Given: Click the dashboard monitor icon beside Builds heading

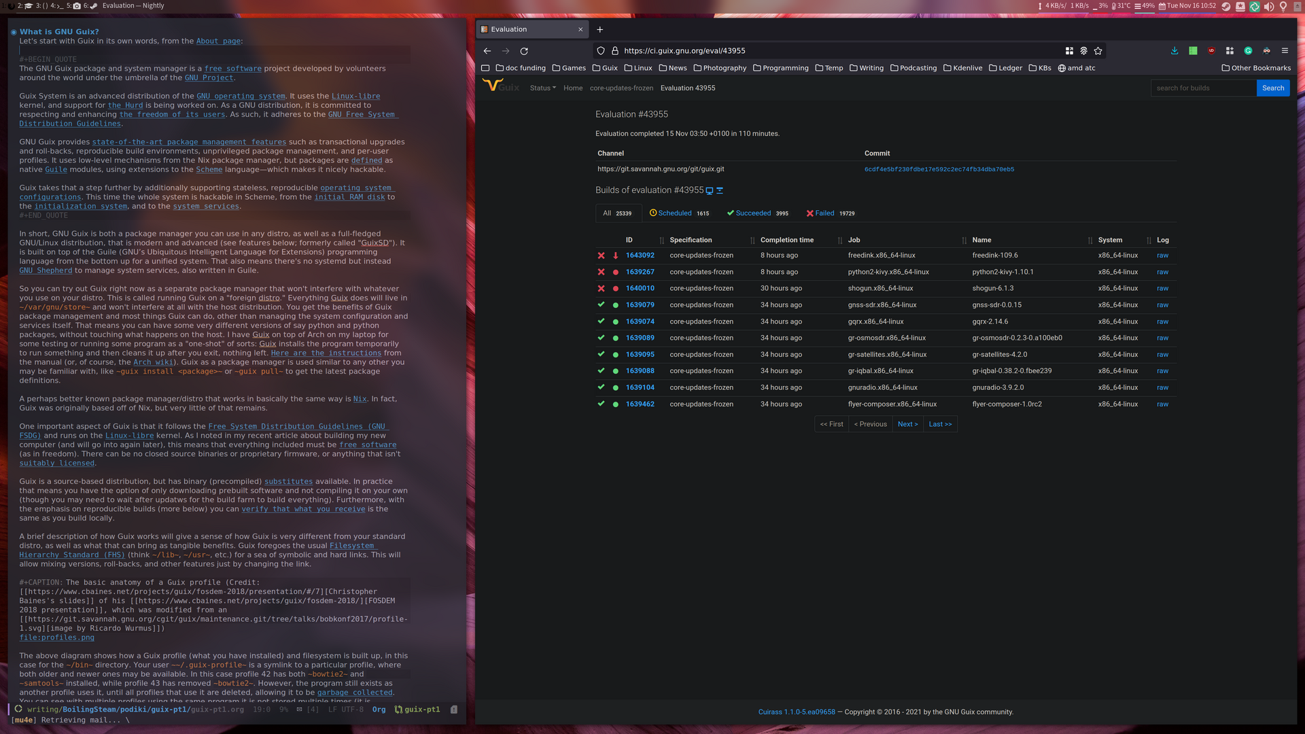Looking at the screenshot, I should [710, 191].
